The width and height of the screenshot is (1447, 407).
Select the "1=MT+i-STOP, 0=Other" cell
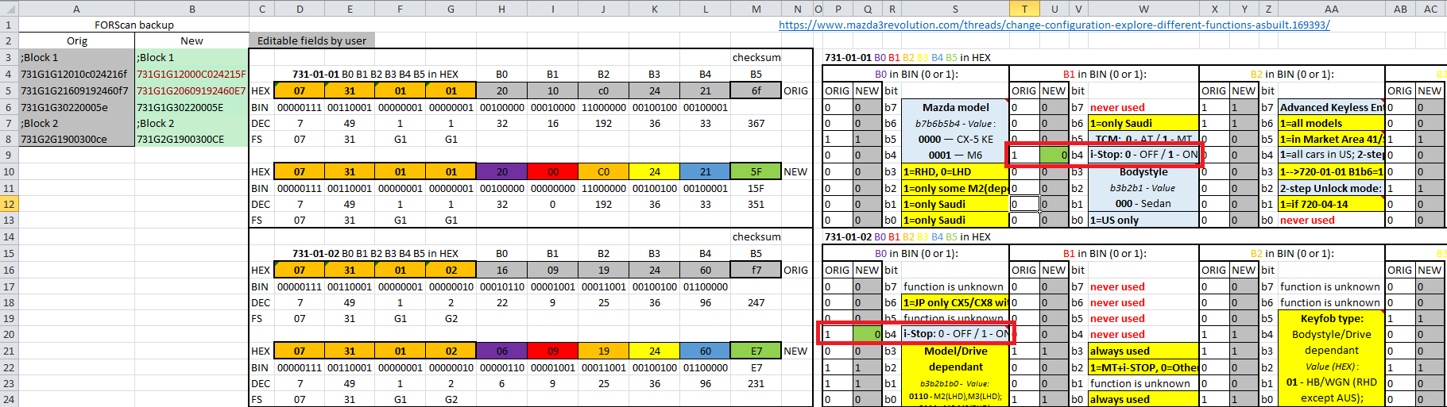tap(1143, 367)
